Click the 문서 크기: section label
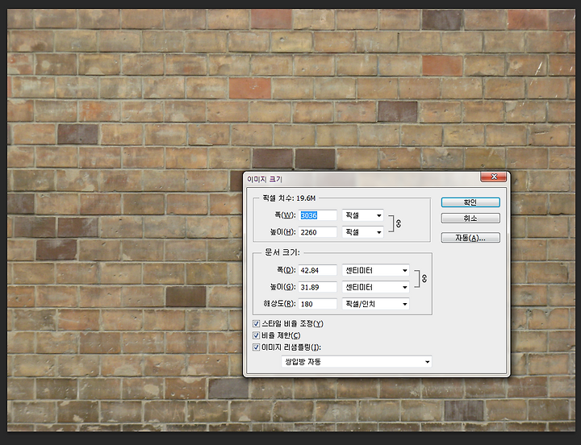This screenshot has width=581, height=445. click(x=282, y=252)
